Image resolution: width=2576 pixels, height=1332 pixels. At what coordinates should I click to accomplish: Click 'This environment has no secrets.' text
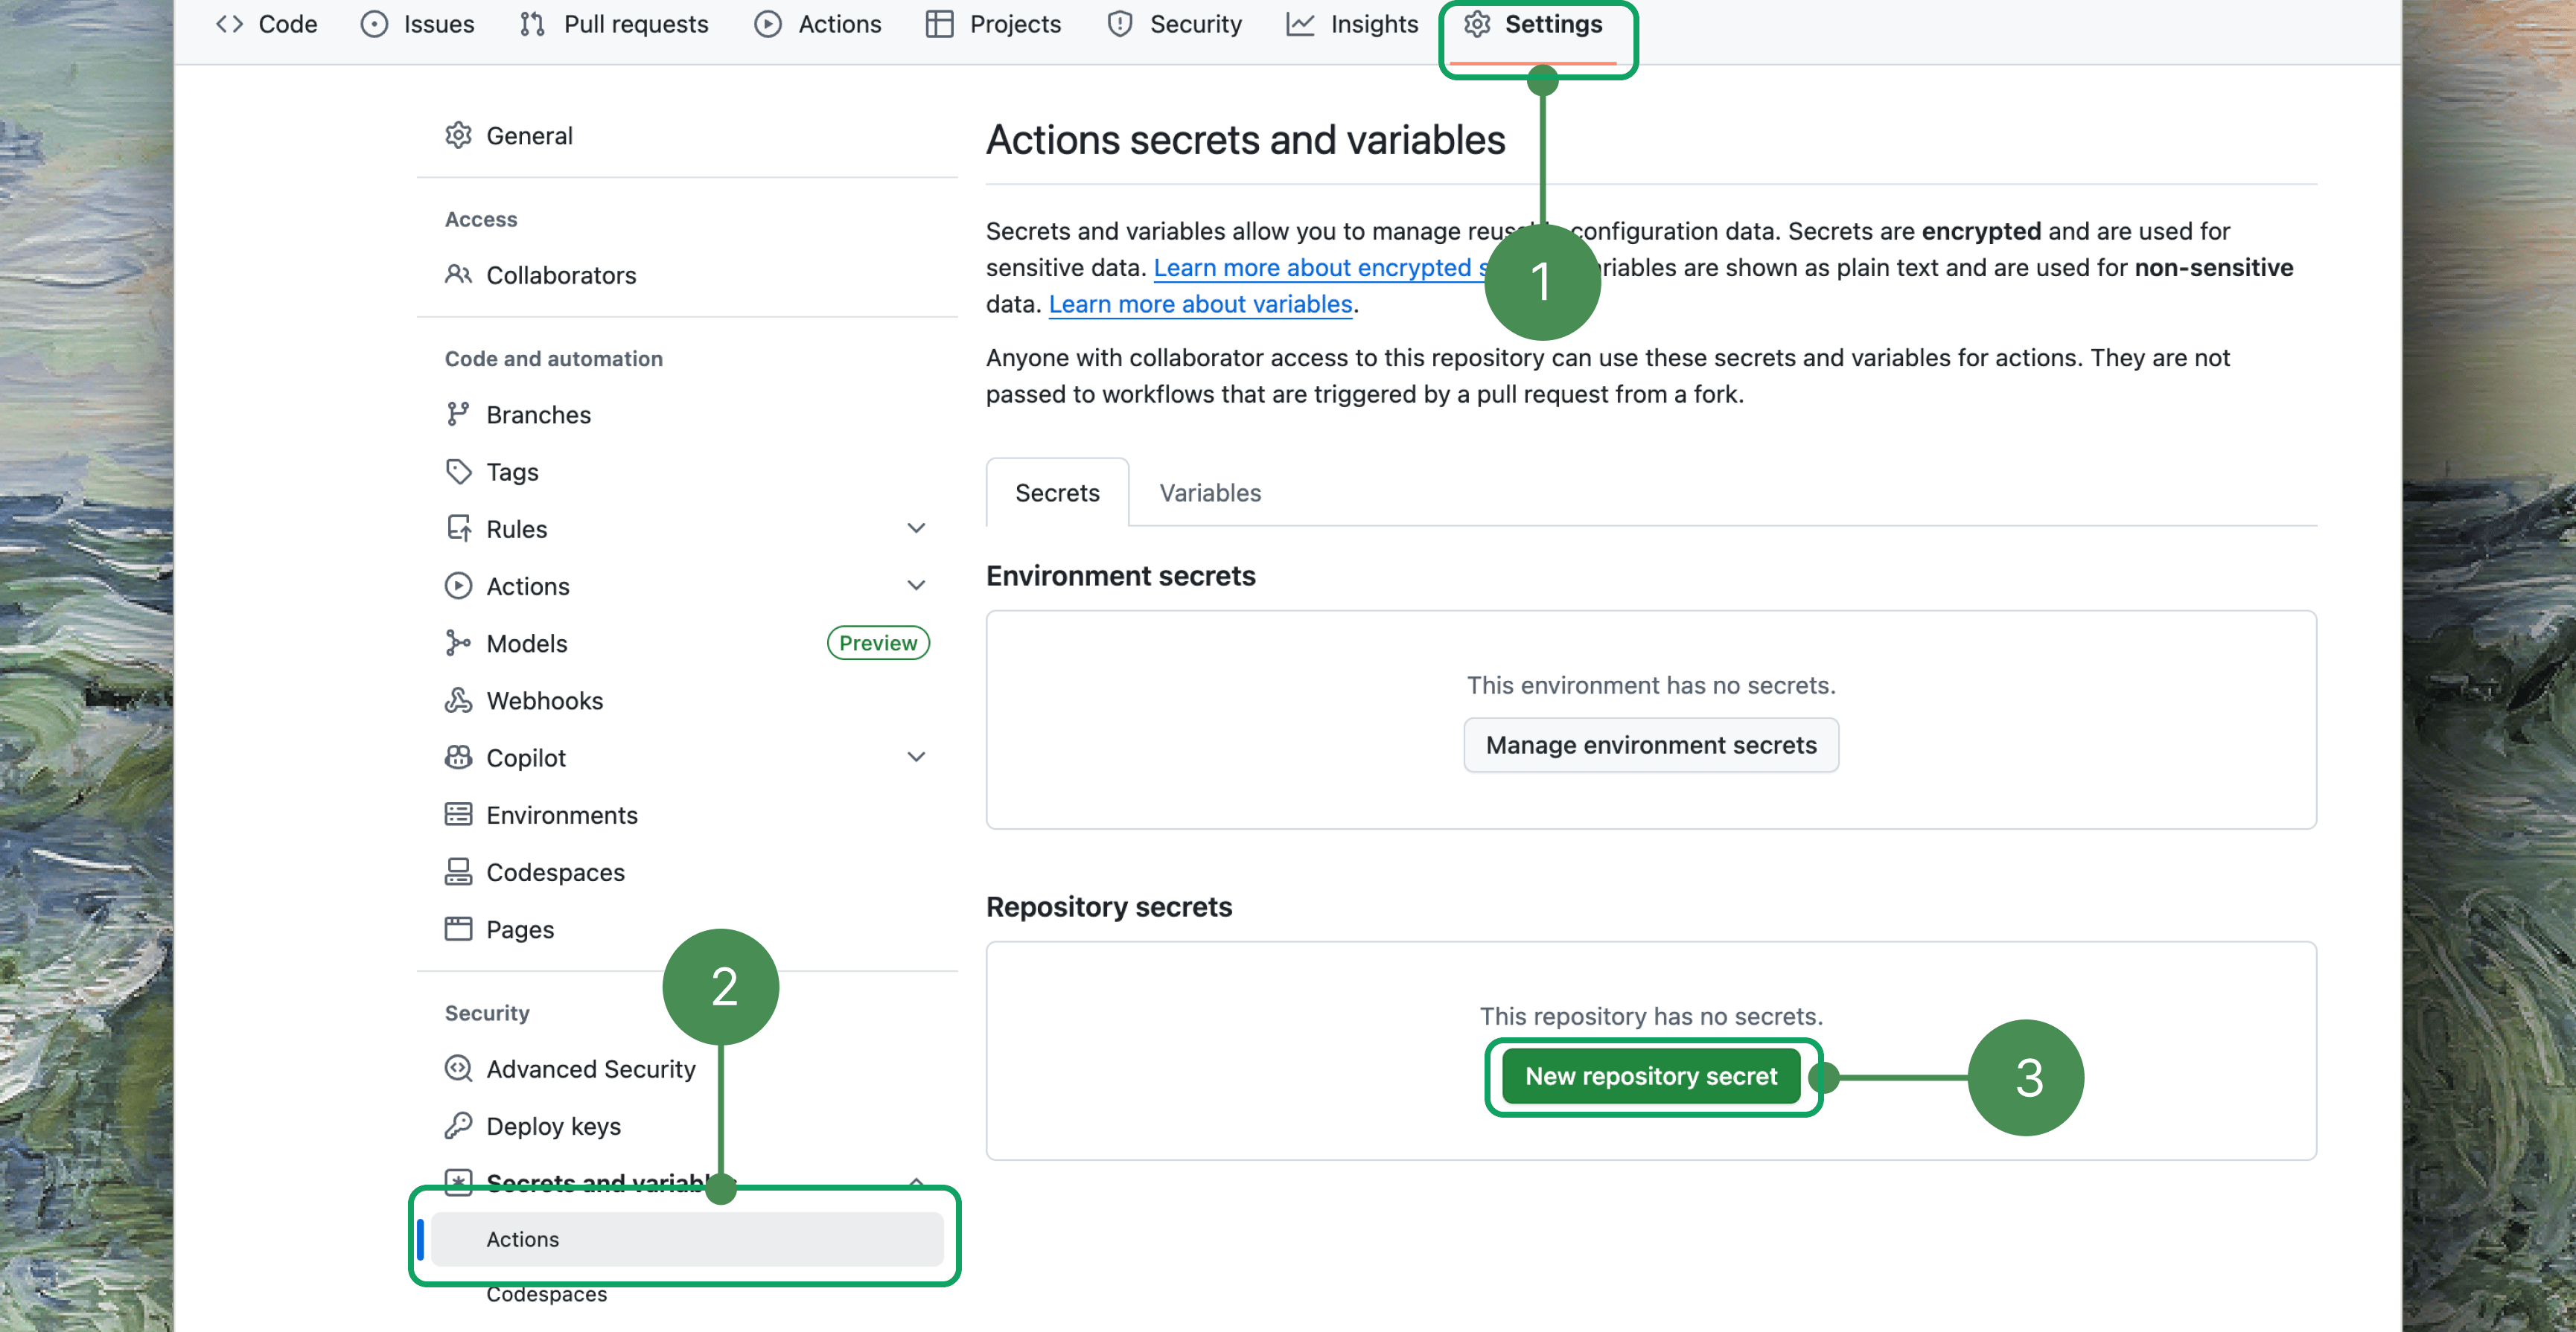tap(1651, 685)
